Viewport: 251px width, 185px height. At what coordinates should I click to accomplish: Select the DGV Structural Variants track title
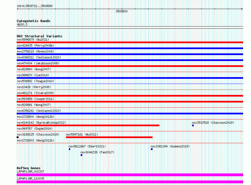pyautogui.click(x=39, y=36)
